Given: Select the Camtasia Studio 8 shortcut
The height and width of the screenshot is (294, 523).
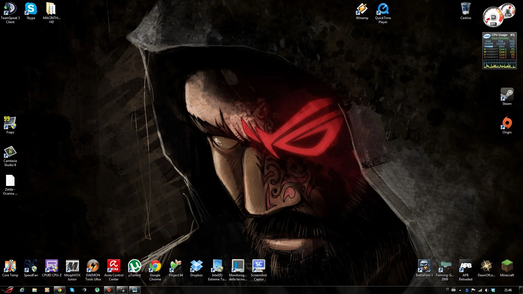Looking at the screenshot, I should [10, 156].
